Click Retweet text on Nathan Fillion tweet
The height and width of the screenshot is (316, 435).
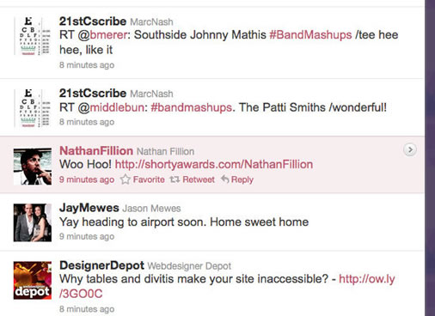[x=199, y=179]
